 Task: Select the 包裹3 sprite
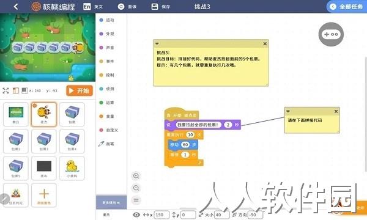[44, 141]
